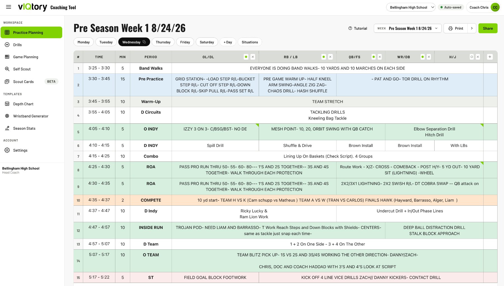Click the Practice Planning grid icon
Image resolution: width=504 pixels, height=286 pixels.
(7, 32)
